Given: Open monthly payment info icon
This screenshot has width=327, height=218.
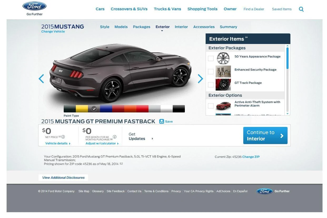Looking at the screenshot, I should pos(115,137).
